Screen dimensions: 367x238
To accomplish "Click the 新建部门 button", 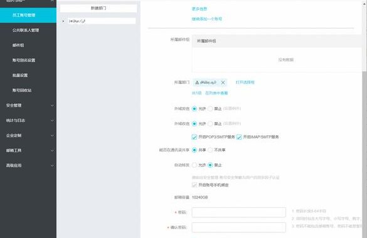I will pyautogui.click(x=98, y=8).
